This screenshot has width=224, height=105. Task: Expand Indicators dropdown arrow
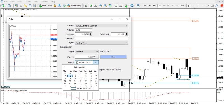129,6
